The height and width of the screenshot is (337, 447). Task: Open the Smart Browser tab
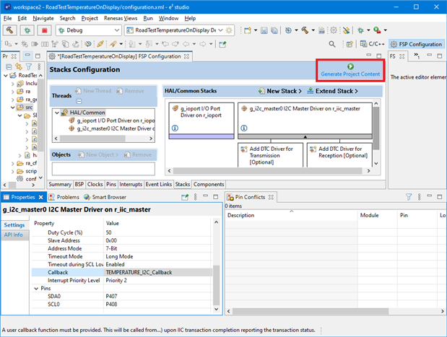105,196
